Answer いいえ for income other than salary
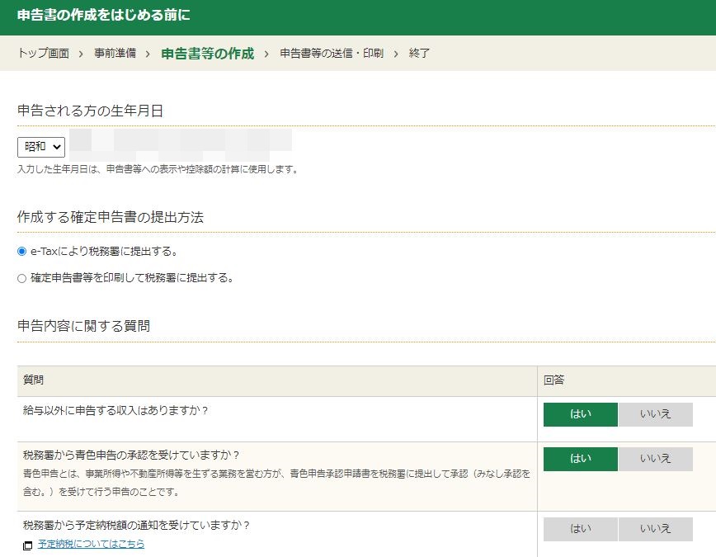 click(x=655, y=414)
